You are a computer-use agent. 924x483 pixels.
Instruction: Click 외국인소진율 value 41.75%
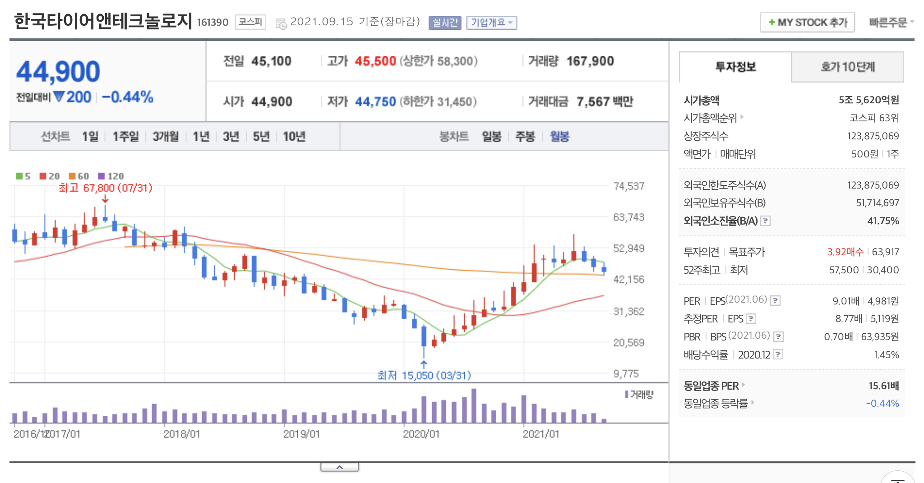[x=883, y=221]
